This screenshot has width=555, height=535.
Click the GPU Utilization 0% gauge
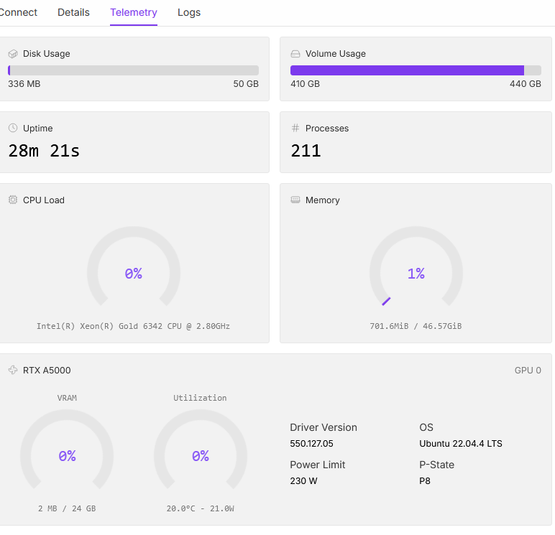tap(201, 449)
